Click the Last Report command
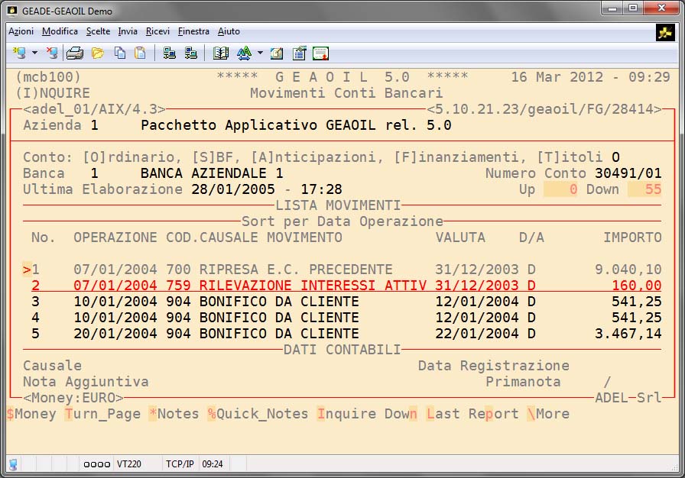This screenshot has width=685, height=478. 472,414
